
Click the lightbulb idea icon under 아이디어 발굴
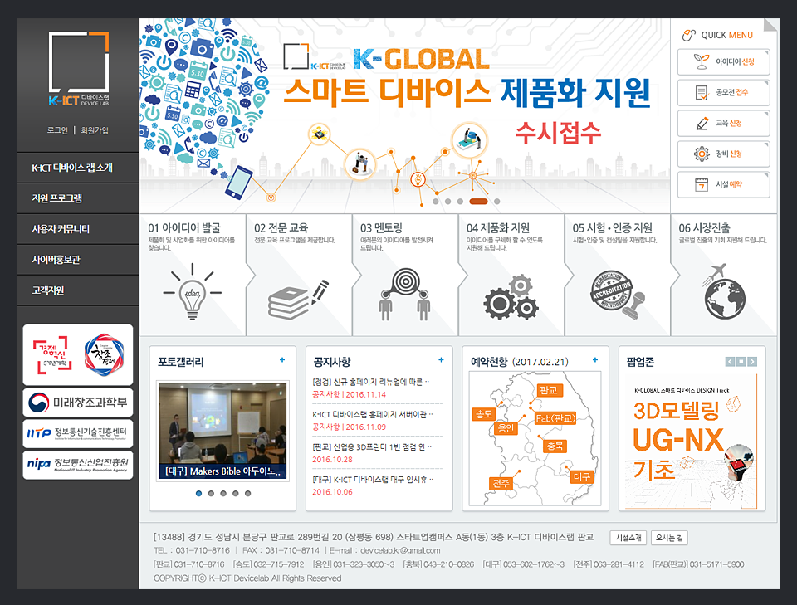[192, 291]
